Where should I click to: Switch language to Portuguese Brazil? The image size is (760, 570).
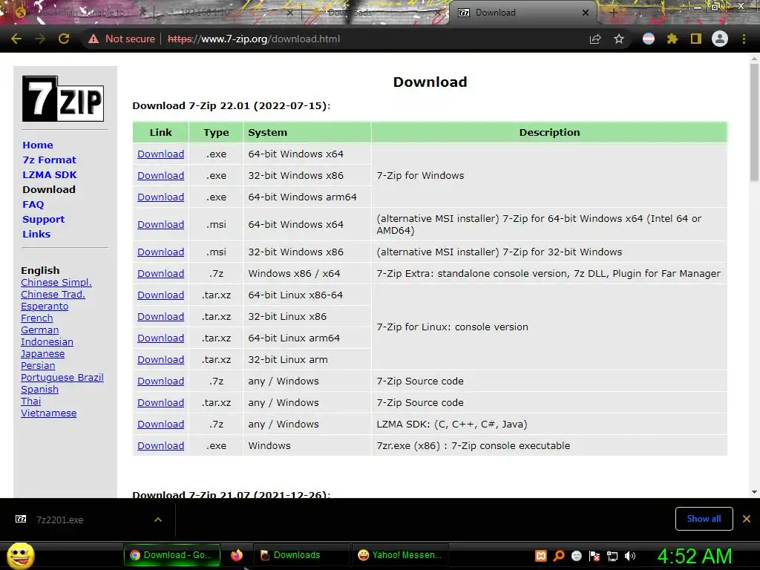pos(62,378)
